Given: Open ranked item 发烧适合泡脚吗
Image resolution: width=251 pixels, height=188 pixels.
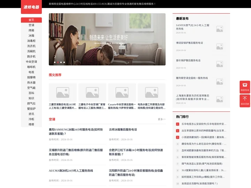Looking at the screenshot, I should point(199,183).
